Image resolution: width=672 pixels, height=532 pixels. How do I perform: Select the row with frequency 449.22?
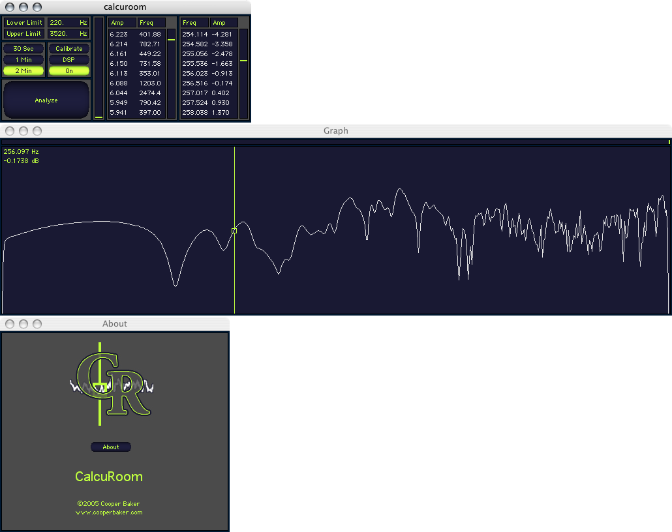click(x=137, y=54)
